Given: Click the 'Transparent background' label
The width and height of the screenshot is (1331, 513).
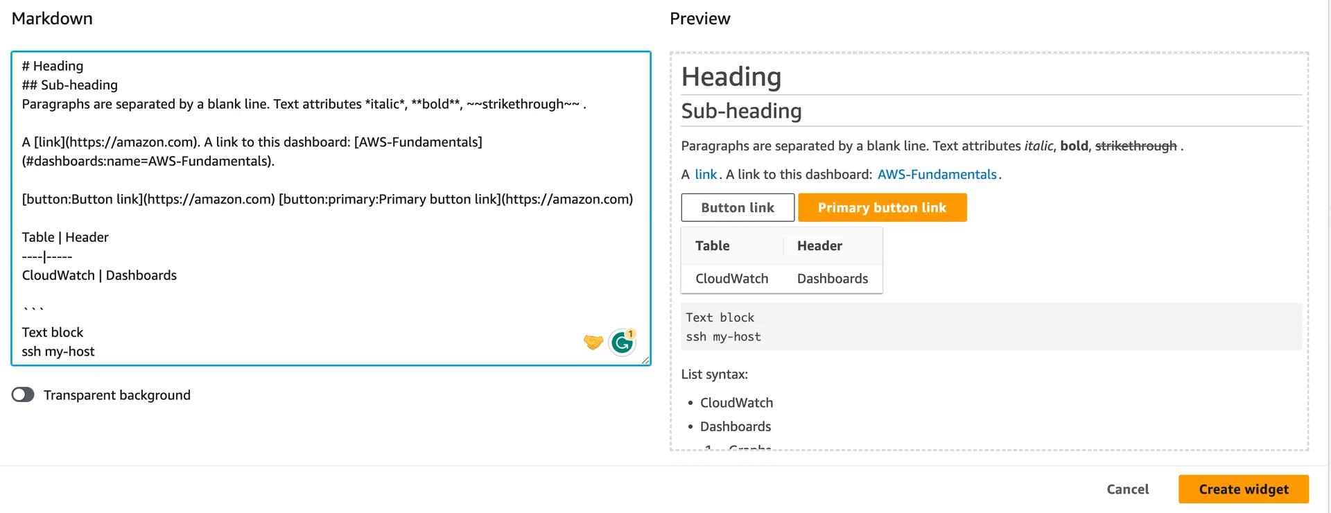Looking at the screenshot, I should [x=117, y=395].
